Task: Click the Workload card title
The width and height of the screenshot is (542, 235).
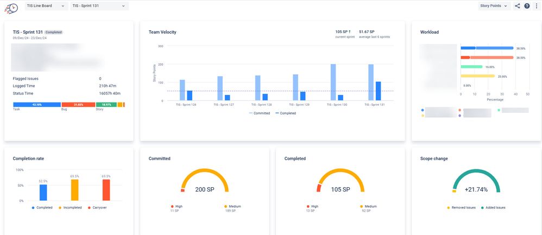Action: [430, 32]
